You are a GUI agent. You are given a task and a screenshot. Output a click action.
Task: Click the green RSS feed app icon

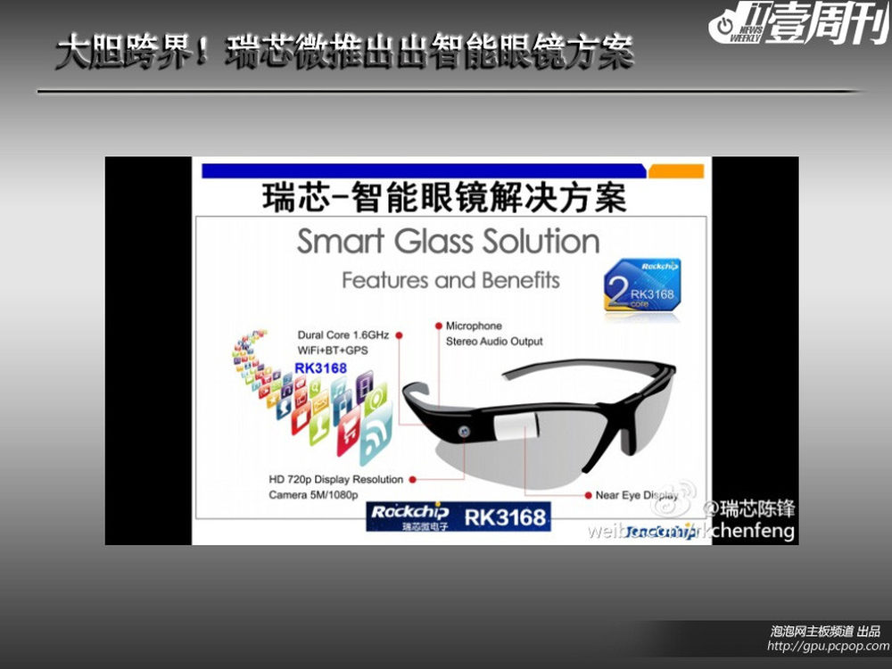(x=376, y=433)
